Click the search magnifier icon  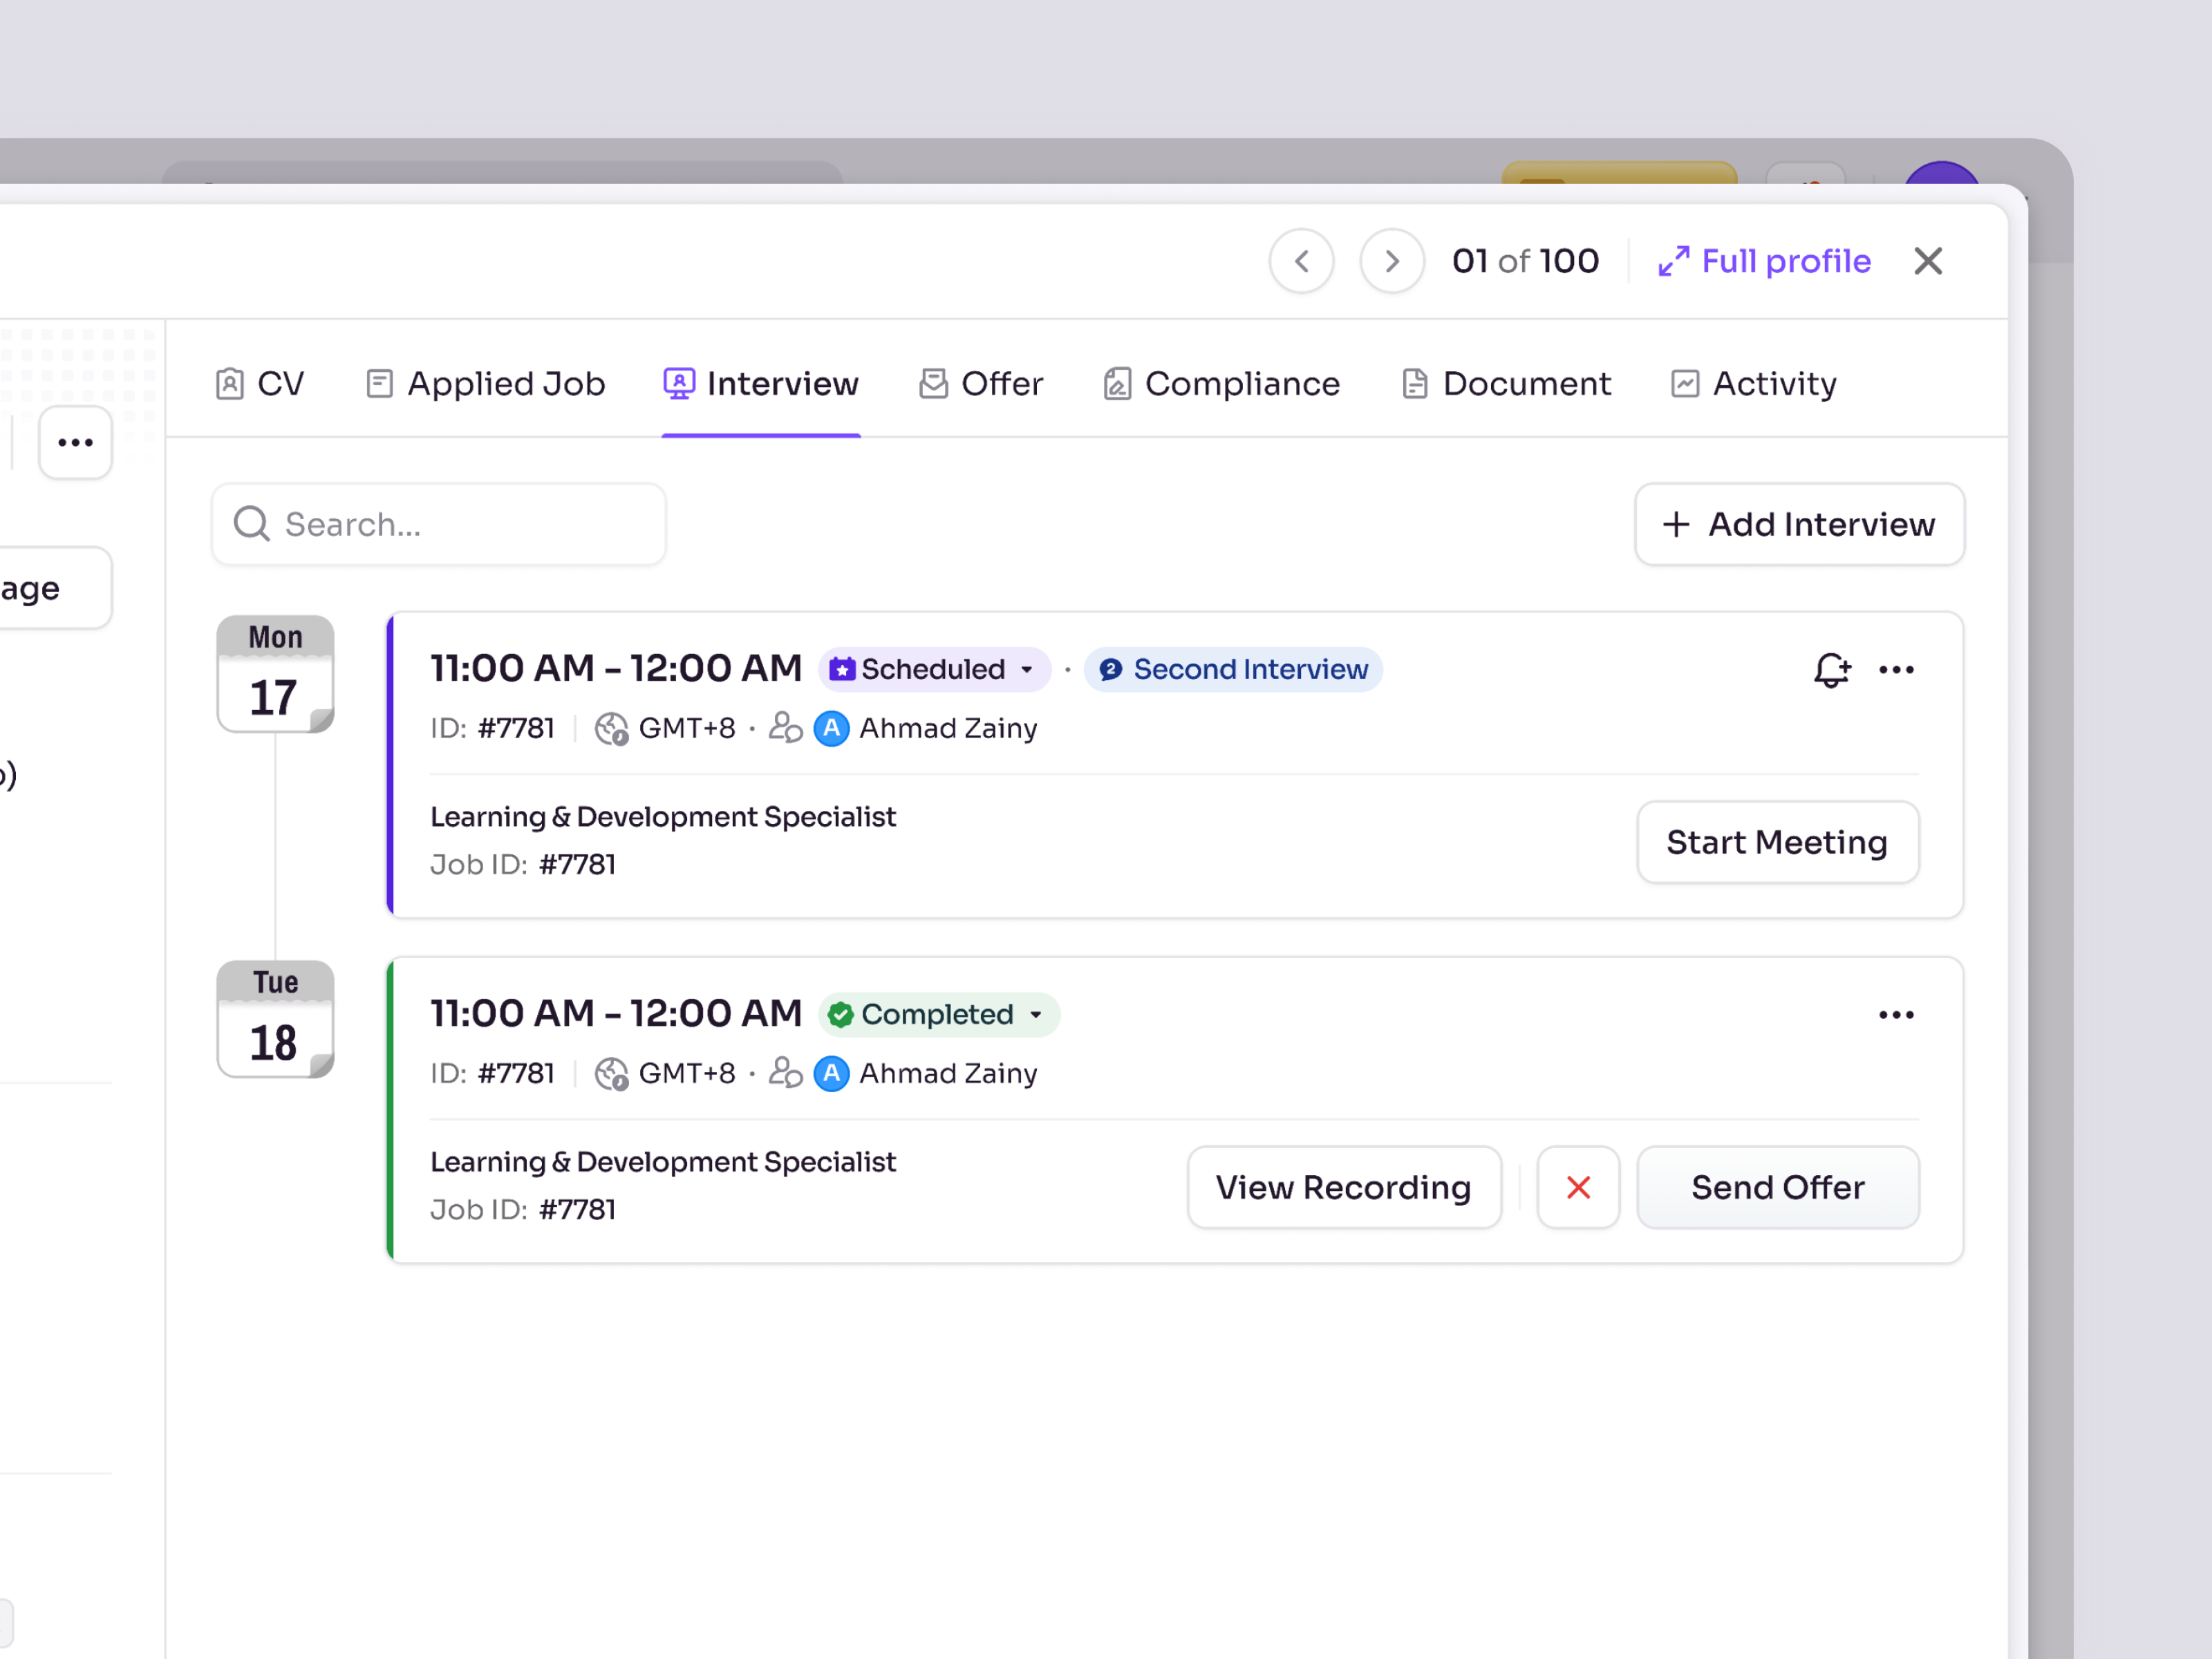(251, 524)
